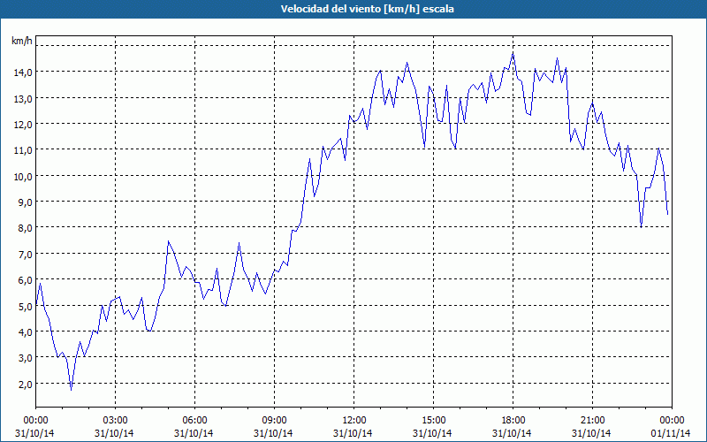Click the 12,0 y-axis label

click(x=23, y=124)
